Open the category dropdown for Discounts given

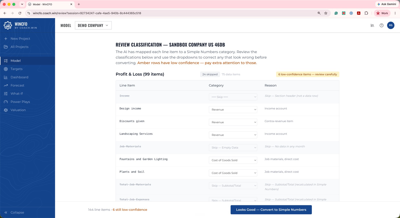[233, 122]
